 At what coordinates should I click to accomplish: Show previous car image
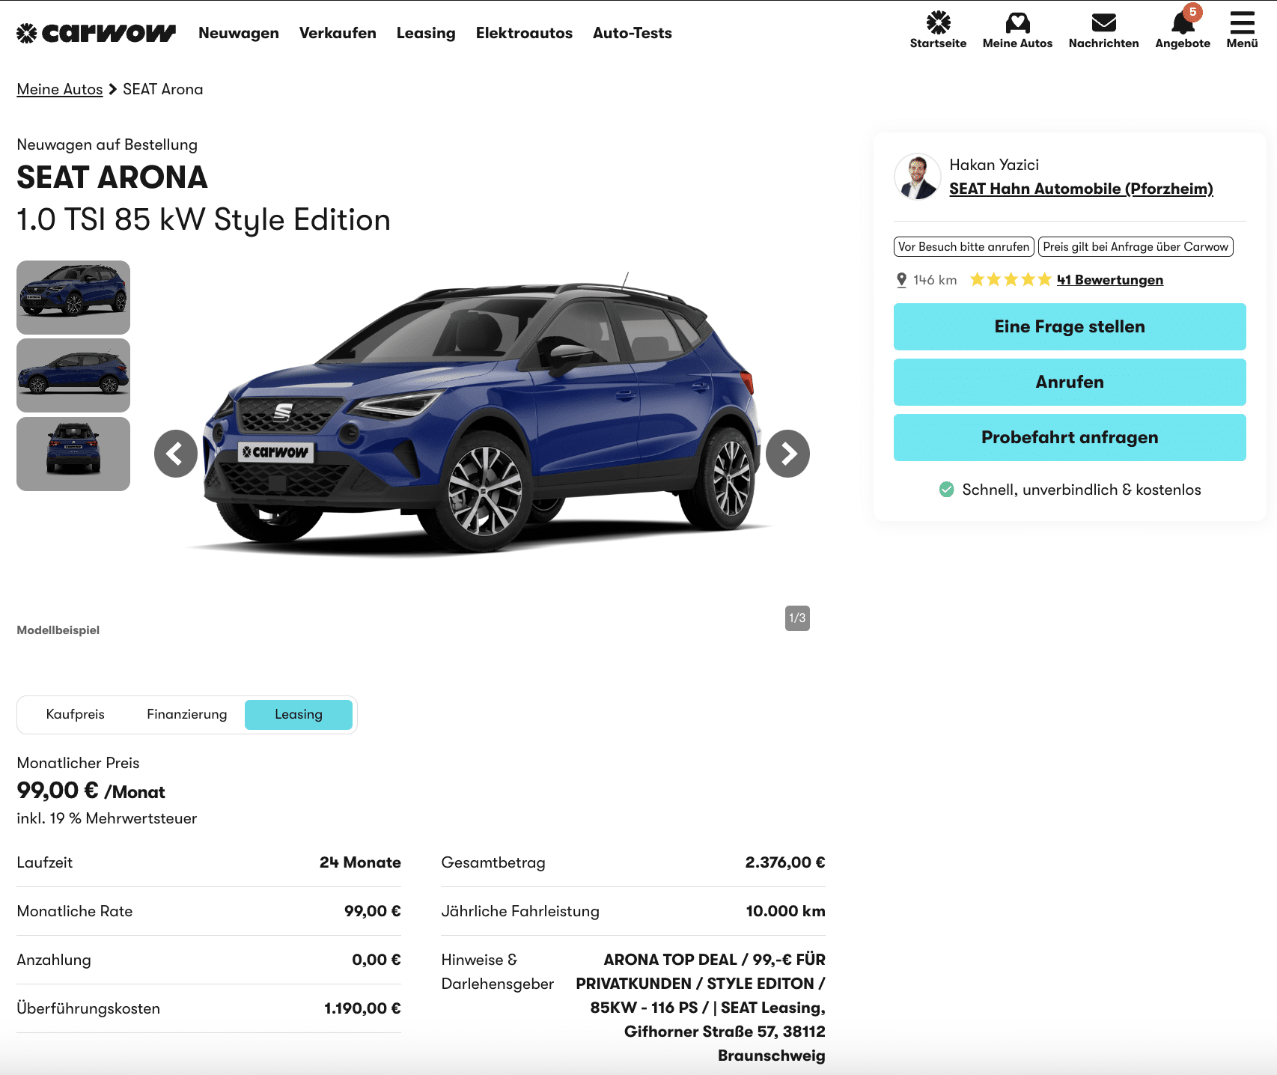click(176, 454)
